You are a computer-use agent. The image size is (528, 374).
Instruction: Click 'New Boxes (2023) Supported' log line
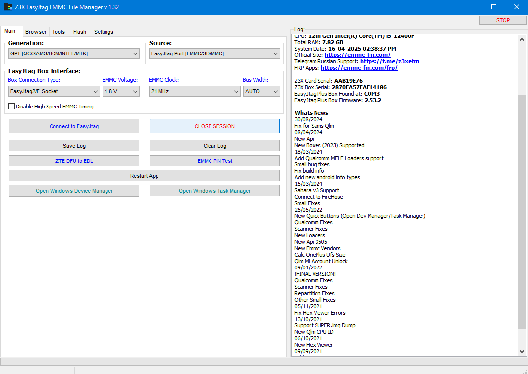329,145
